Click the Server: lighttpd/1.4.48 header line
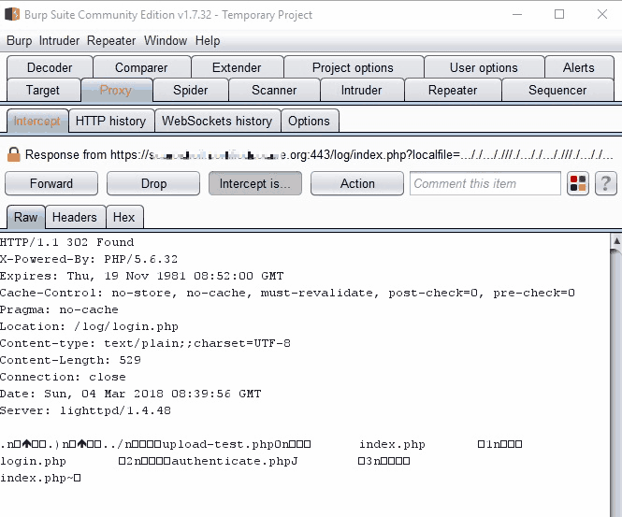The width and height of the screenshot is (622, 517). (86, 410)
